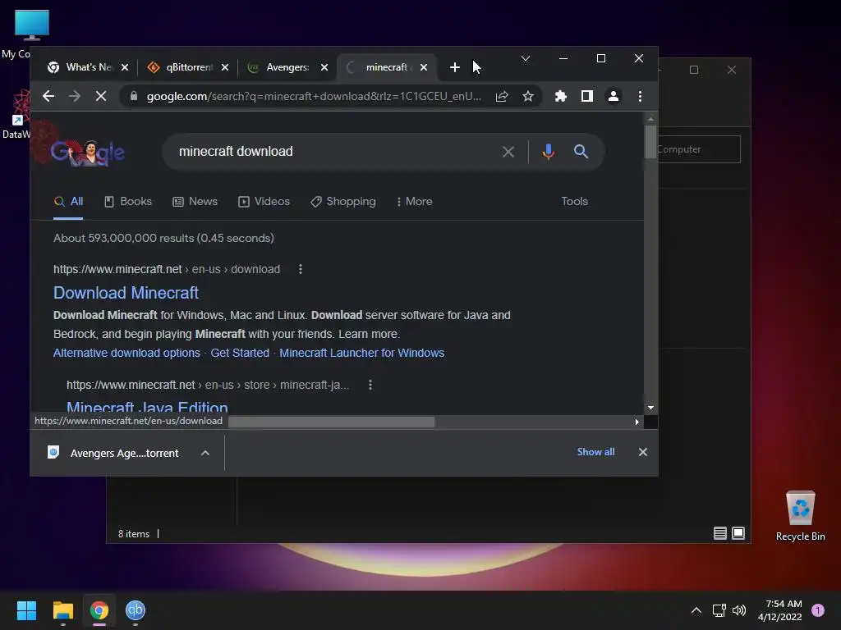This screenshot has width=841, height=630.
Task: Open the Download Minecraft result link
Action: coord(126,293)
